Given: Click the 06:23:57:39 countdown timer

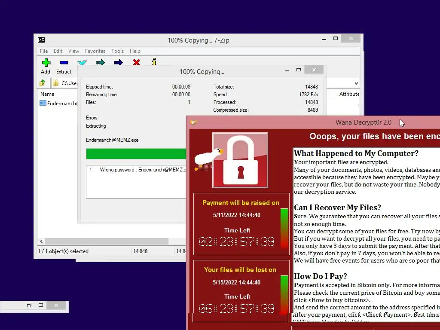Looking at the screenshot, I should (x=237, y=309).
